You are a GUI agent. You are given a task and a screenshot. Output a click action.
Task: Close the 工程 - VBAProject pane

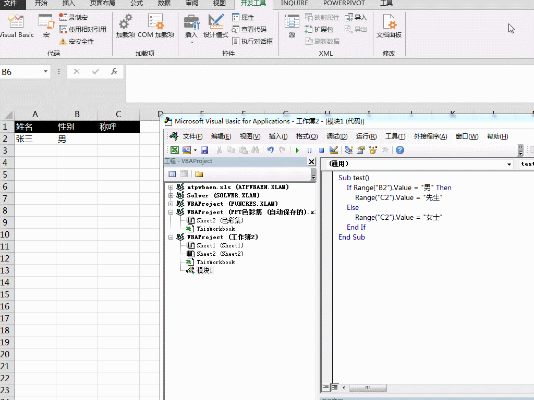click(x=312, y=161)
